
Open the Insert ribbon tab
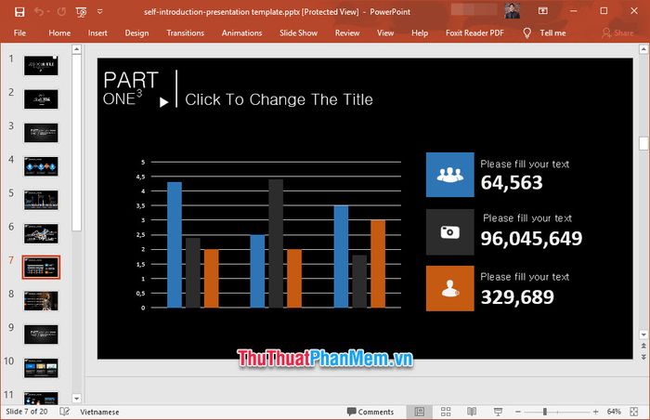97,33
